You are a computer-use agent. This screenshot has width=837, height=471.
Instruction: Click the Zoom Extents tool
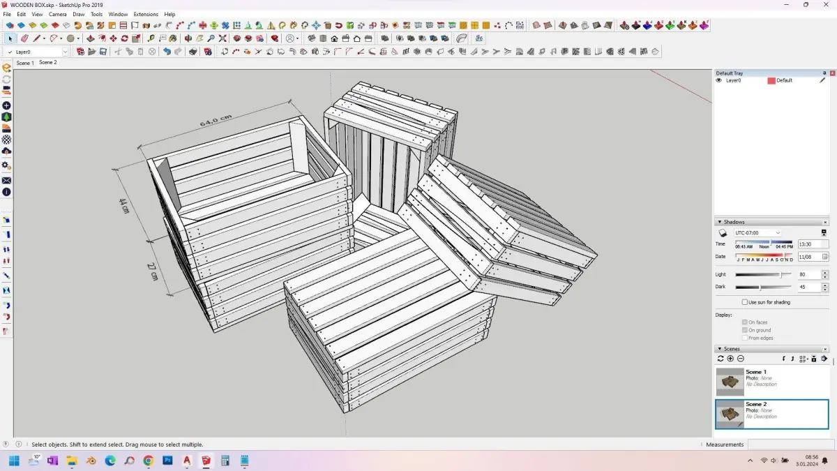223,38
